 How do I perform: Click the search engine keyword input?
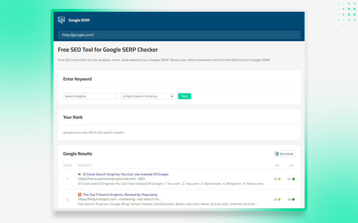[x=90, y=96]
